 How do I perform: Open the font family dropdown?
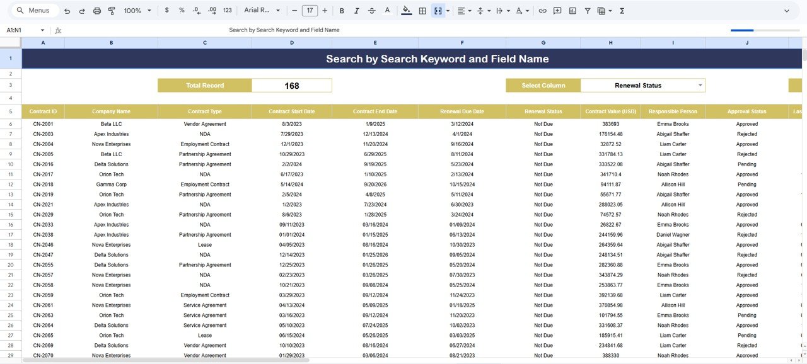262,10
